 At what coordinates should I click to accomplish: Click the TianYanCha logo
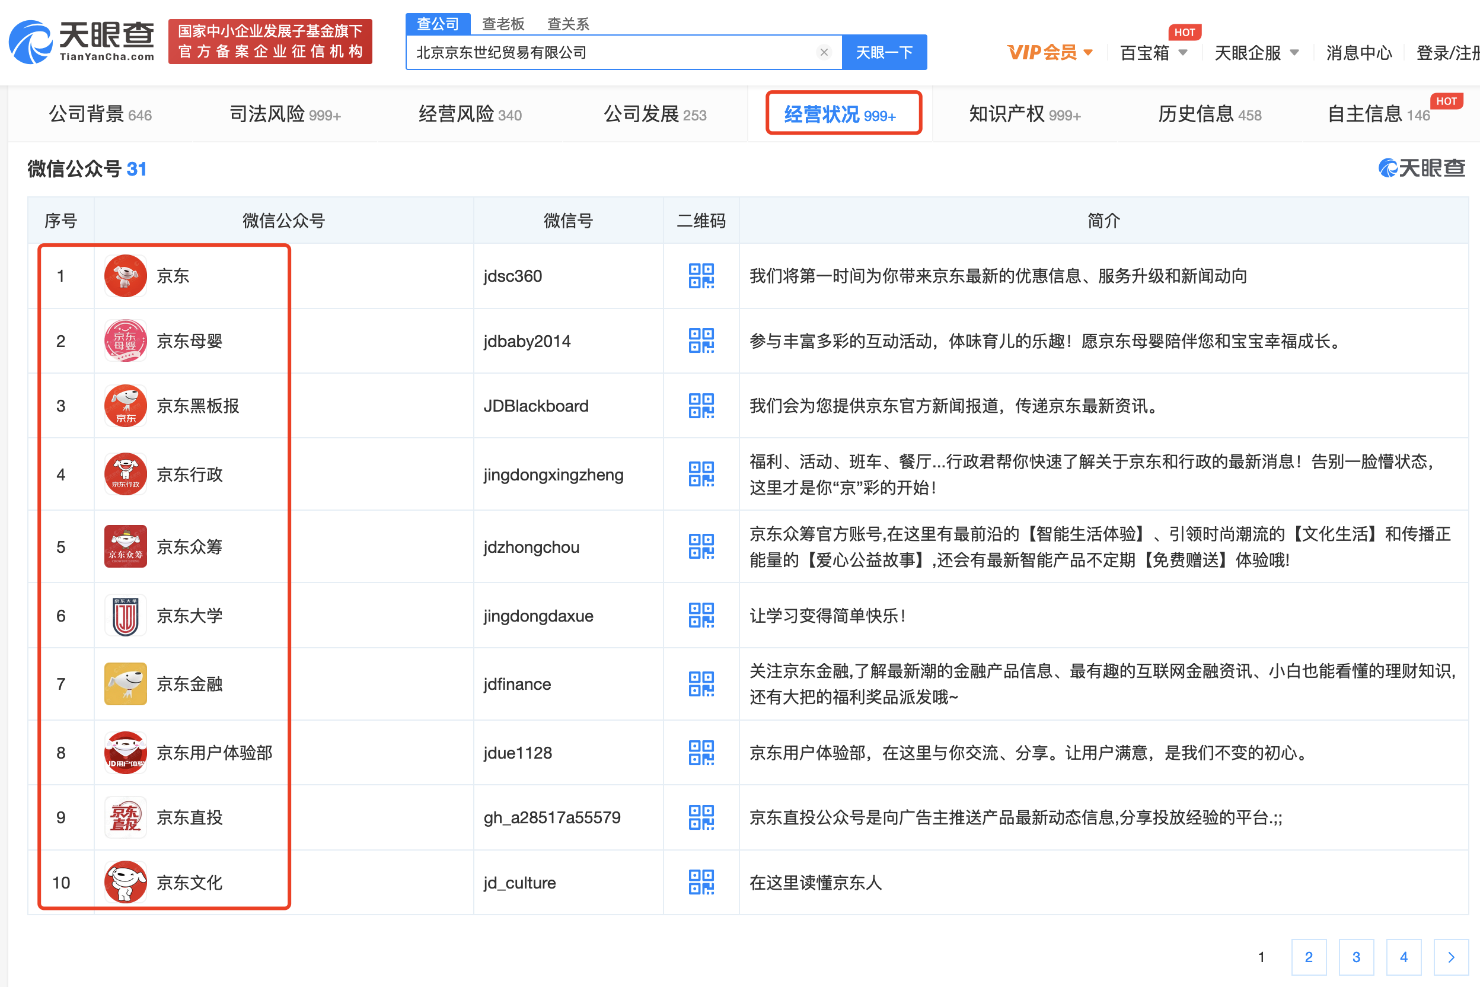tap(82, 42)
